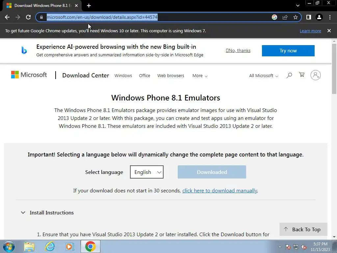Sign in with the account icon

316,75
